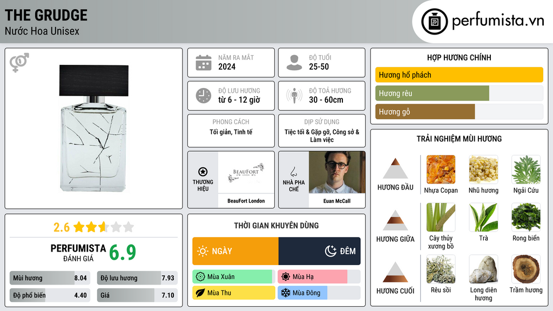Click the Nhựa Copan note image

tap(441, 170)
